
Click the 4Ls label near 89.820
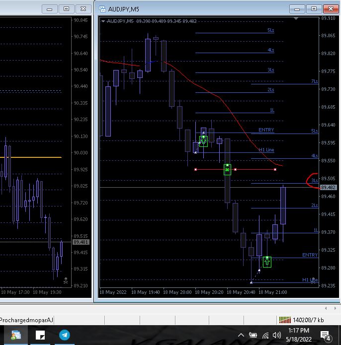click(271, 50)
